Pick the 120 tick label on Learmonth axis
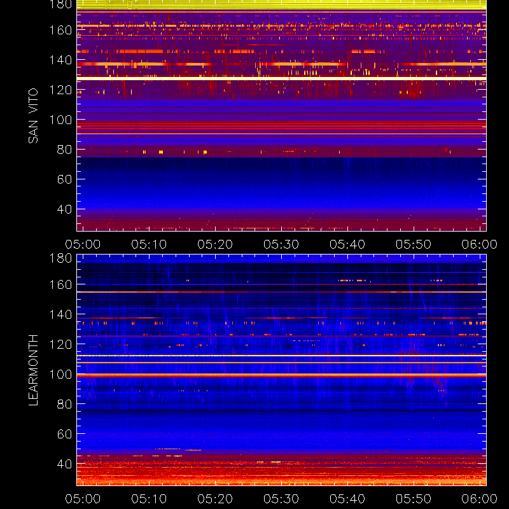The image size is (509, 509). pyautogui.click(x=60, y=344)
